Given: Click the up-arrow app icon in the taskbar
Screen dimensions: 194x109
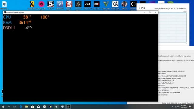Looking at the screenshot, I should 56,107.
